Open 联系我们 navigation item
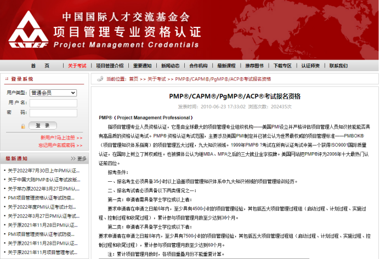380x259 pixels. click(x=338, y=66)
